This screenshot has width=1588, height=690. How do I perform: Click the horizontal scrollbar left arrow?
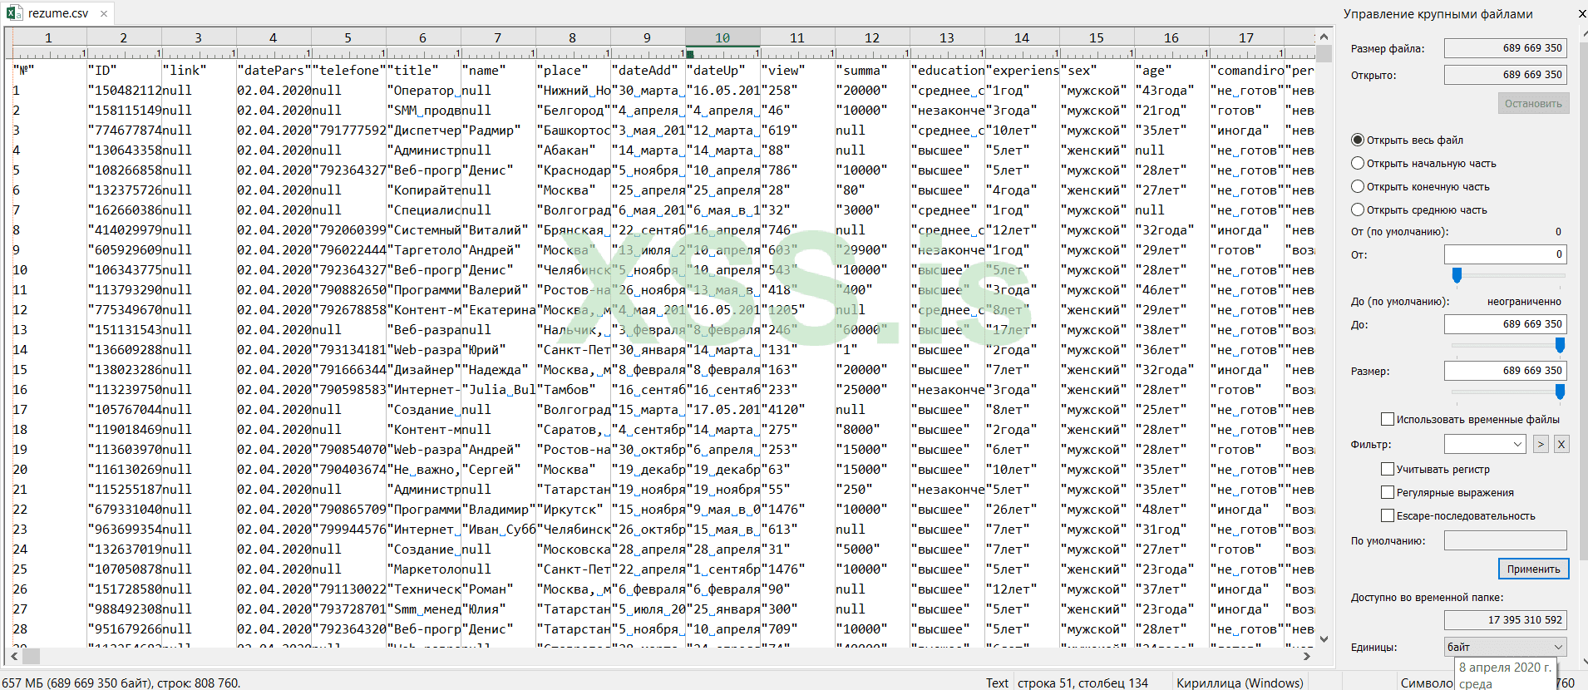(12, 656)
